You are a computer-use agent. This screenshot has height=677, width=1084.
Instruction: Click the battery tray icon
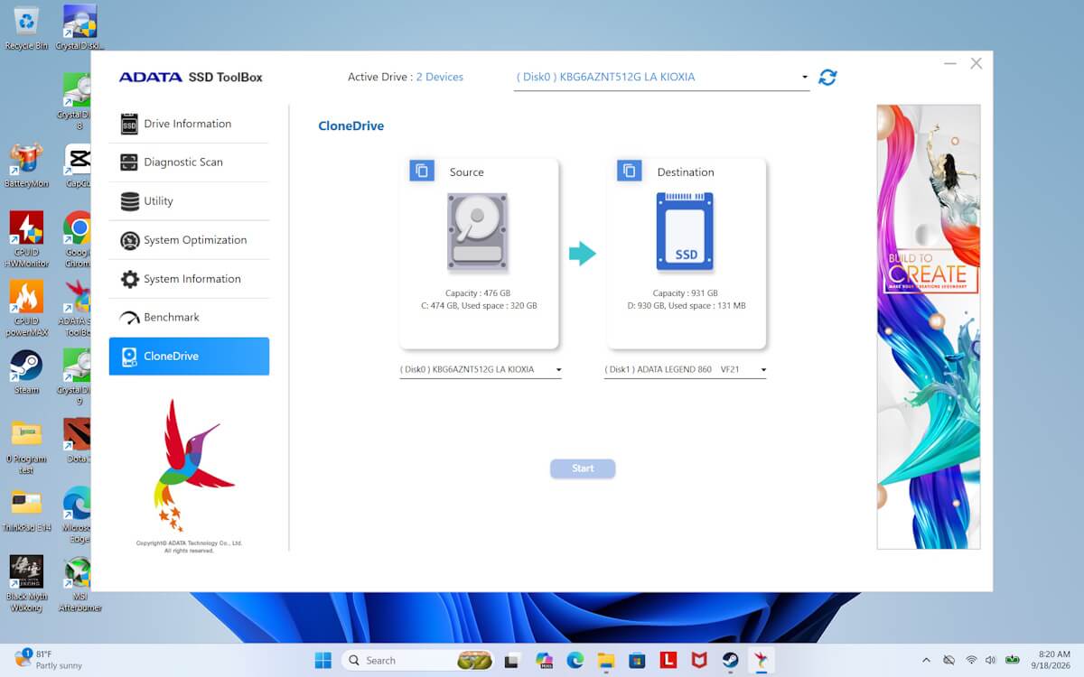coord(1013,660)
